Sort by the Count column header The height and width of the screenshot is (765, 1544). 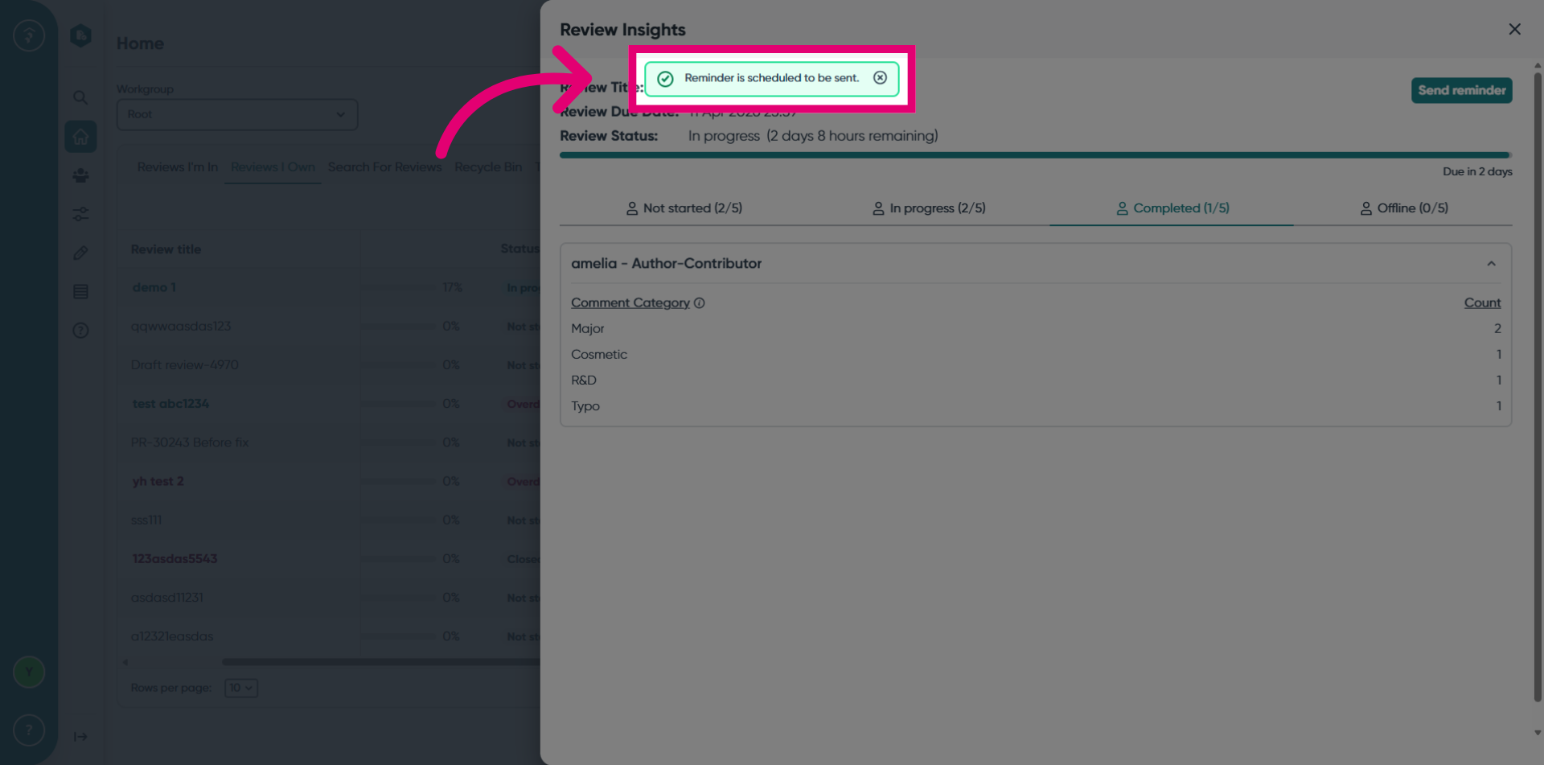click(1482, 303)
